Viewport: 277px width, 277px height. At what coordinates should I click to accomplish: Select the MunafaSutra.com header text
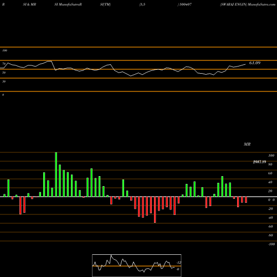tap(261, 4)
